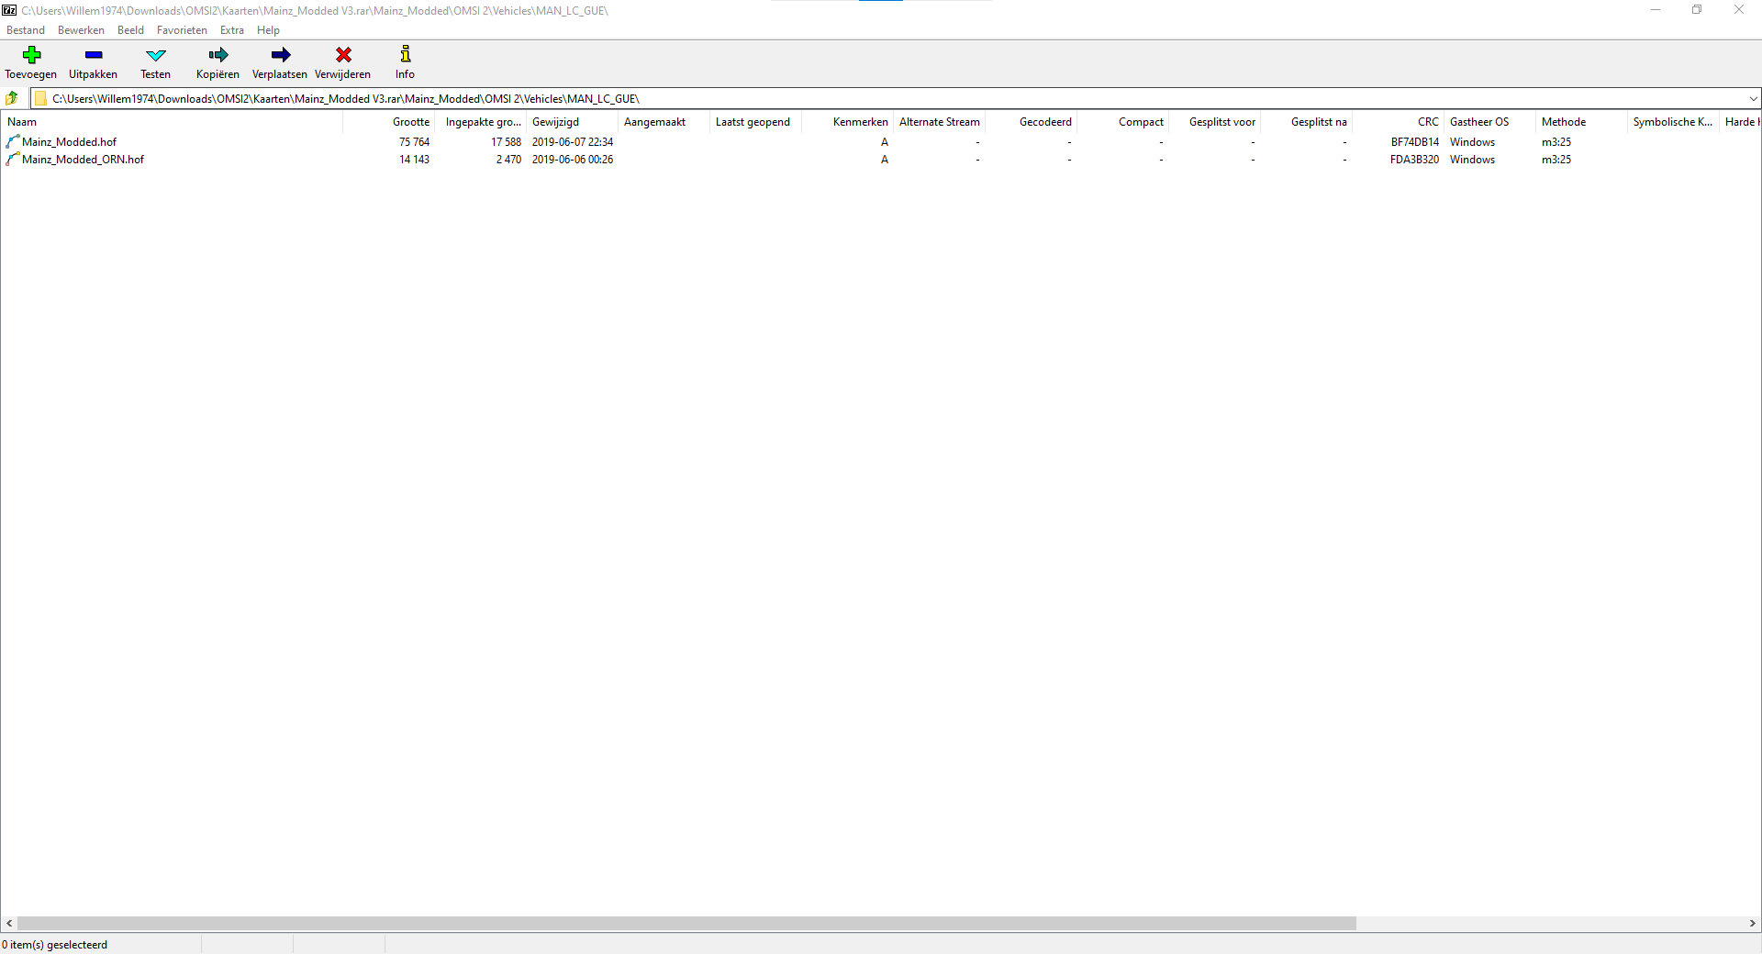The width and height of the screenshot is (1762, 954).
Task: Sort by the Gewijzigd column header
Action: [555, 122]
